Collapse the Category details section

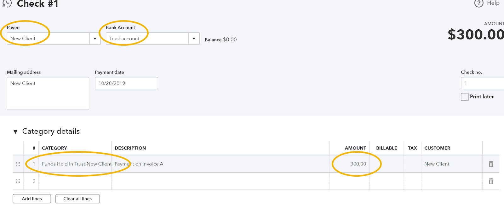(15, 131)
